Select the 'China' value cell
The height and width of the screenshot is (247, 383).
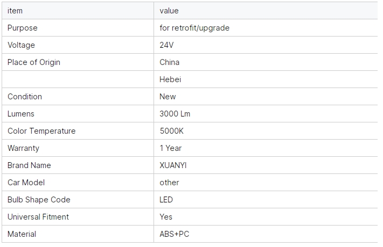(x=170, y=62)
